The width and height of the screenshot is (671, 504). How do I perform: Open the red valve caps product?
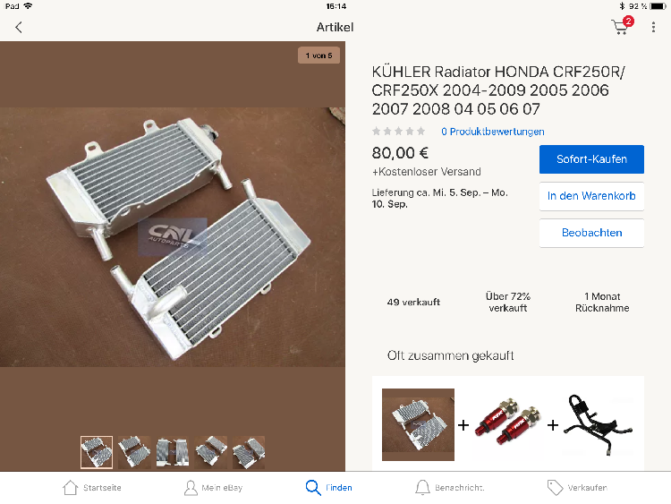(x=507, y=424)
